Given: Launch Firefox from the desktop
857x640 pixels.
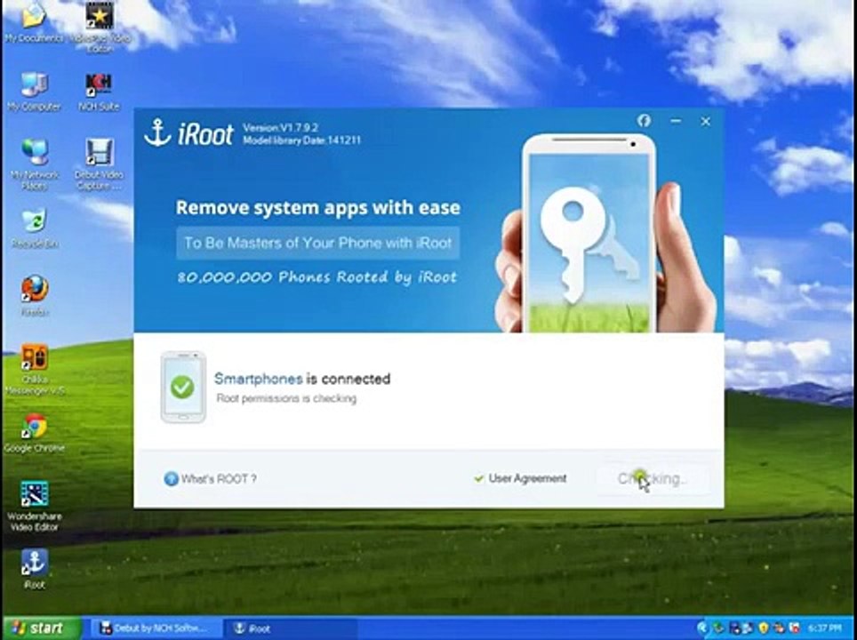Looking at the screenshot, I should [x=35, y=296].
